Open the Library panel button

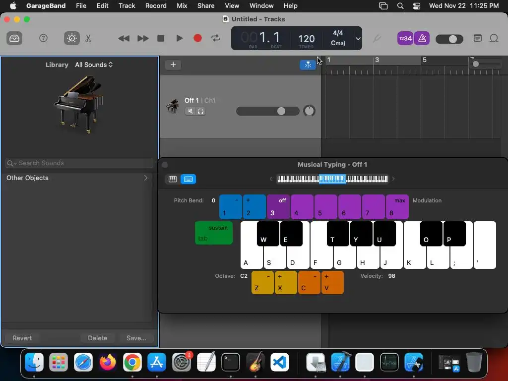click(x=14, y=38)
